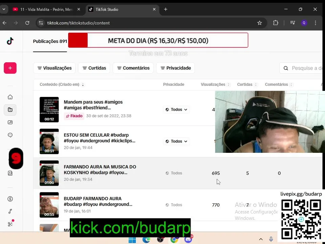This screenshot has width=325, height=244.
Task: Open the Chrome three-dot menu
Action: (x=315, y=23)
